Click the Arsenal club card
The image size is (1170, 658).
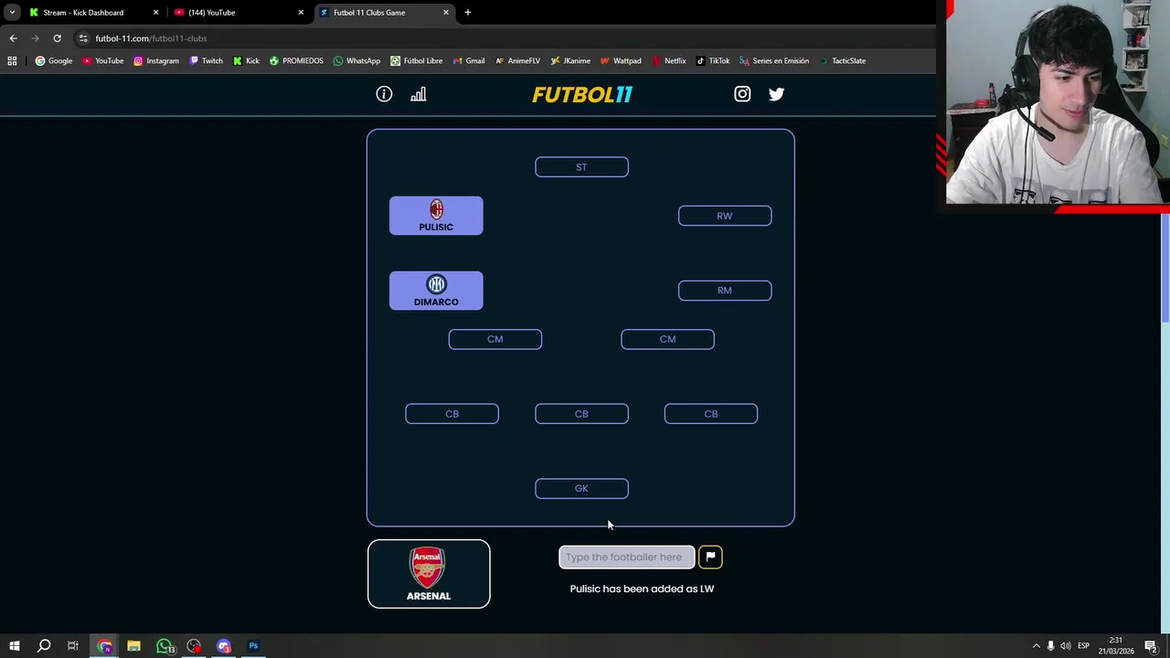[429, 574]
